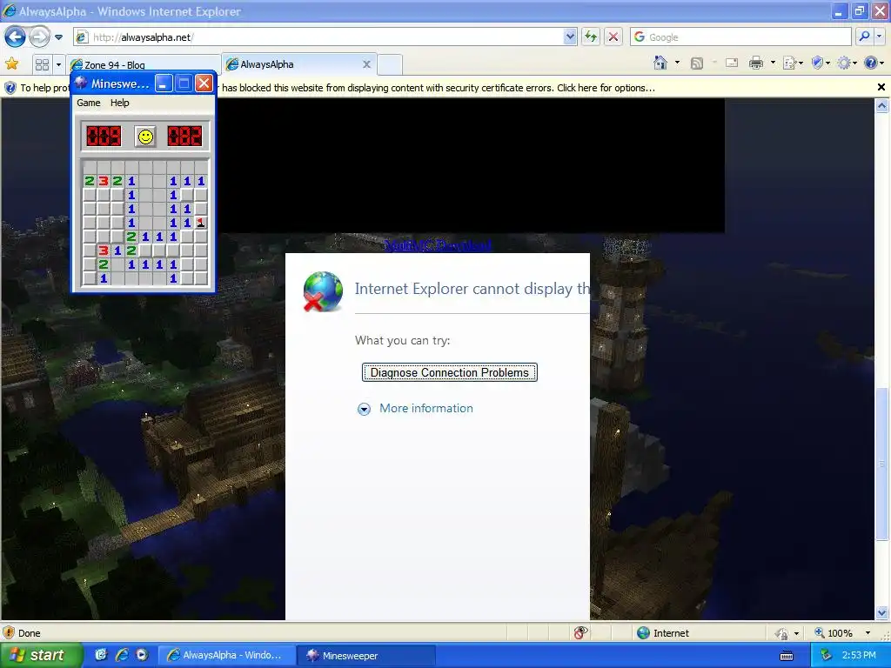
Task: Expand the zoom level dropdown arrow
Action: pyautogui.click(x=868, y=633)
